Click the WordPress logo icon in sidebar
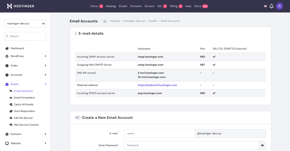The width and height of the screenshot is (290, 151). pos(7,56)
